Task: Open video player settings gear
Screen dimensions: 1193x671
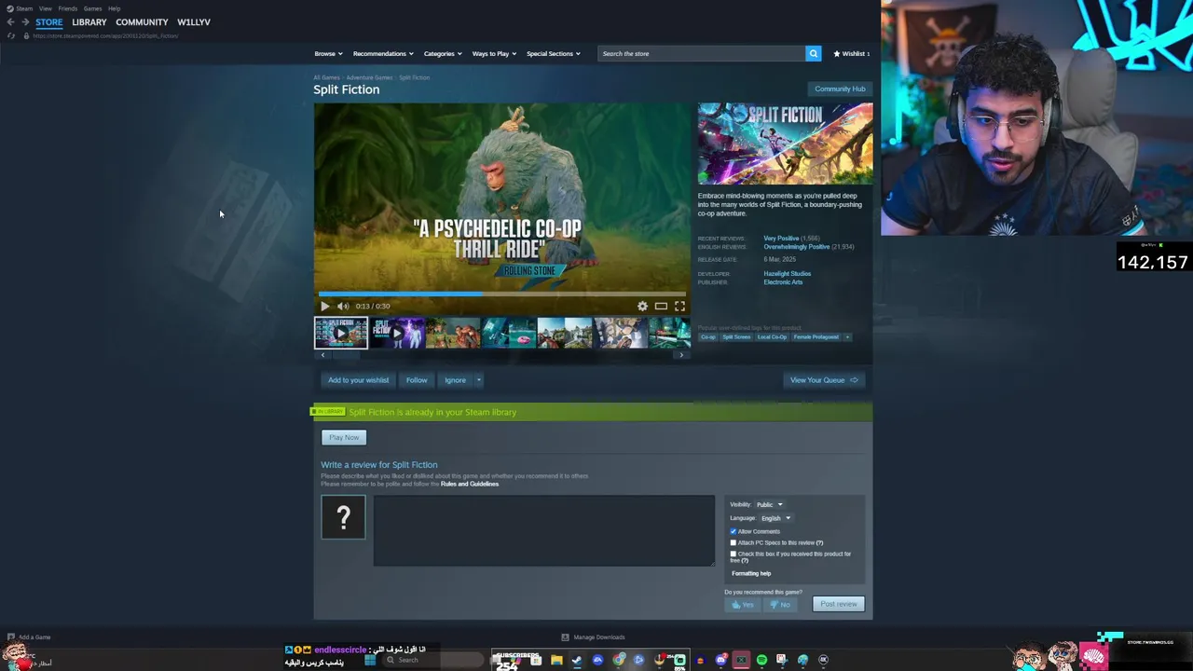Action: coord(642,306)
